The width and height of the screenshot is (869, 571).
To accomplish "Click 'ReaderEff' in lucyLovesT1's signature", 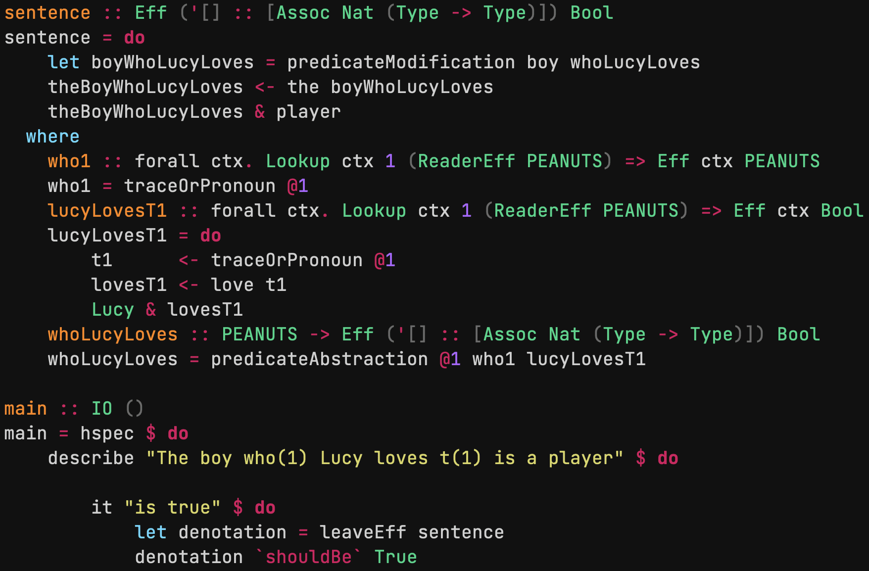I will coord(542,210).
